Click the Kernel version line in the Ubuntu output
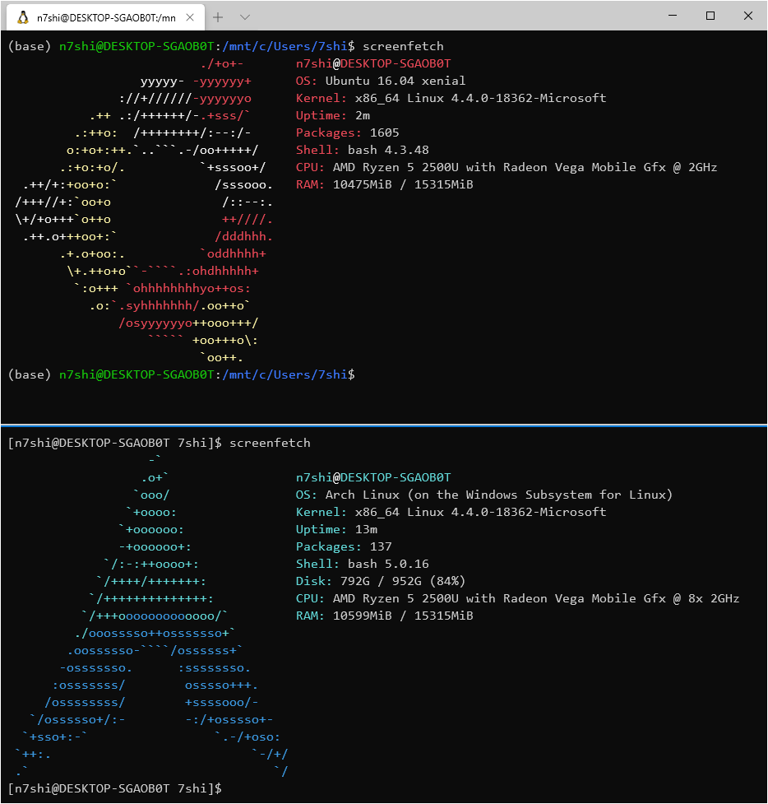768x804 pixels. click(x=452, y=98)
